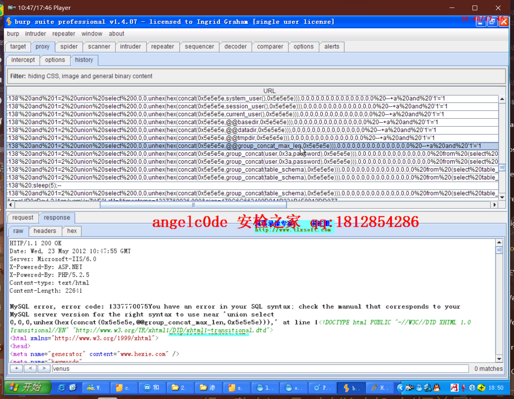Open the second quick launch browser icon
The image size is (514, 399).
(x=73, y=388)
